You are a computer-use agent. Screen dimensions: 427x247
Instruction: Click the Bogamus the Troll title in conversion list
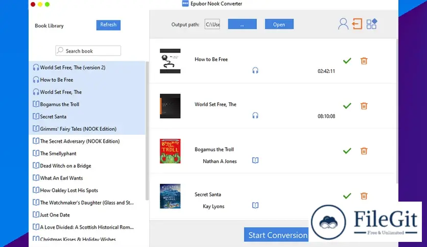(x=214, y=150)
